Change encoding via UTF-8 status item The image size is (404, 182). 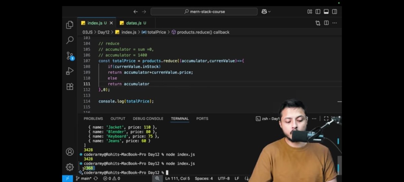tap(224, 178)
